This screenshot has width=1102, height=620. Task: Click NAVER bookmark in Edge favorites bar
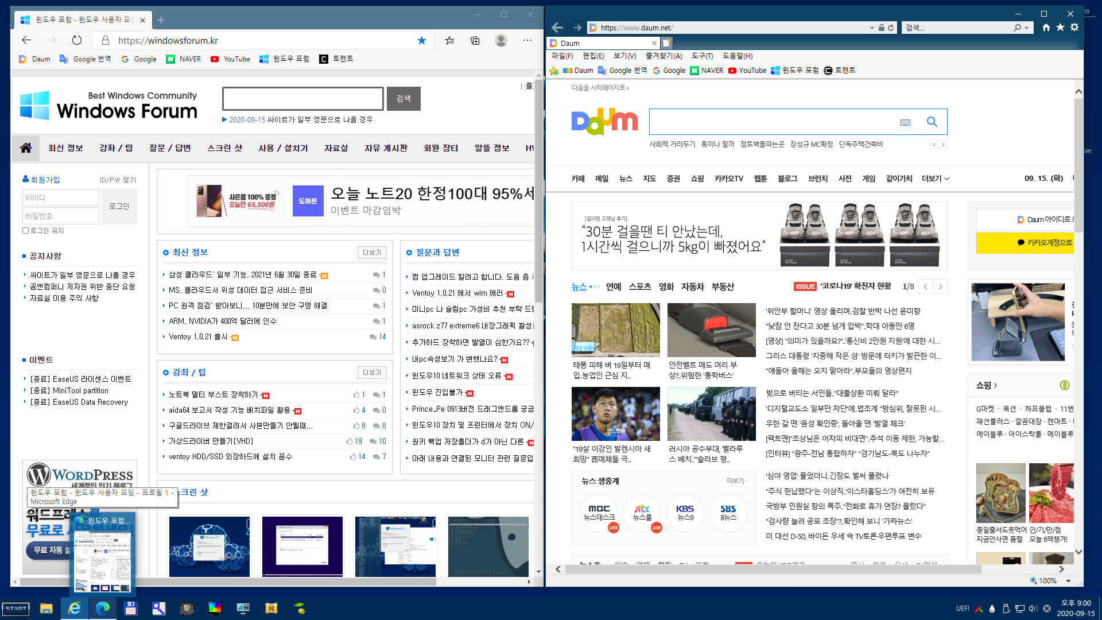click(x=184, y=59)
